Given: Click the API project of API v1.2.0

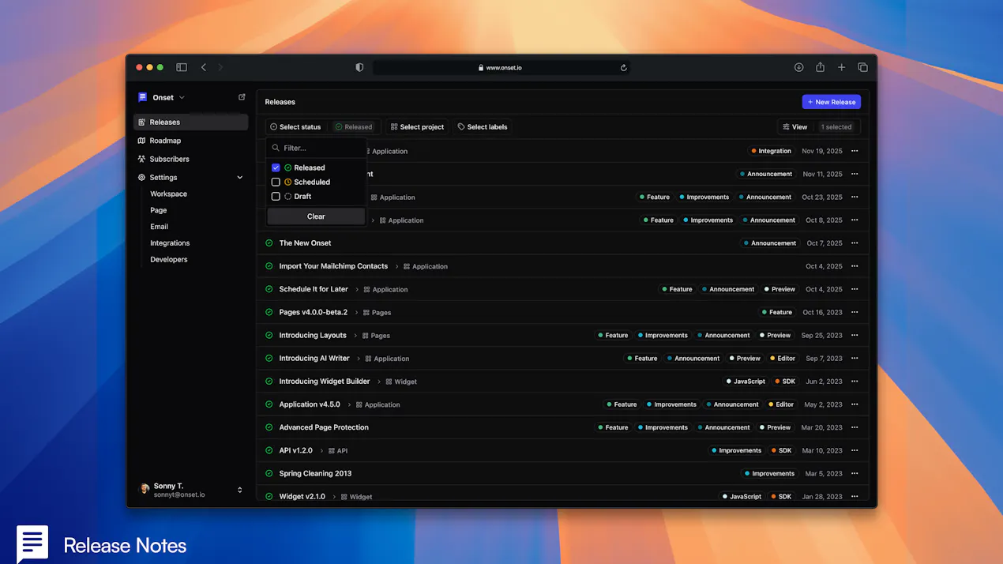Looking at the screenshot, I should [x=338, y=451].
